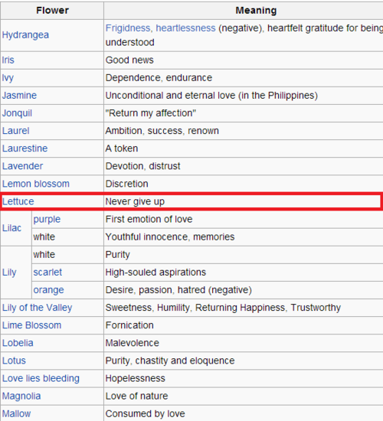
Task: Open the Laurel link
Action: [x=16, y=131]
